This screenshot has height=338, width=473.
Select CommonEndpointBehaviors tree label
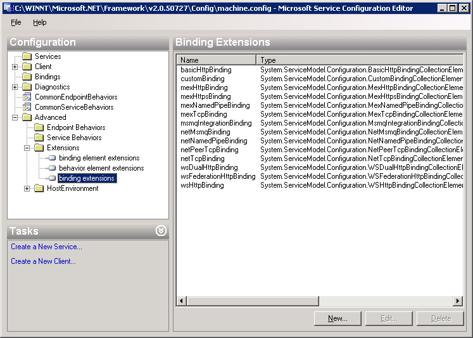pyautogui.click(x=76, y=97)
